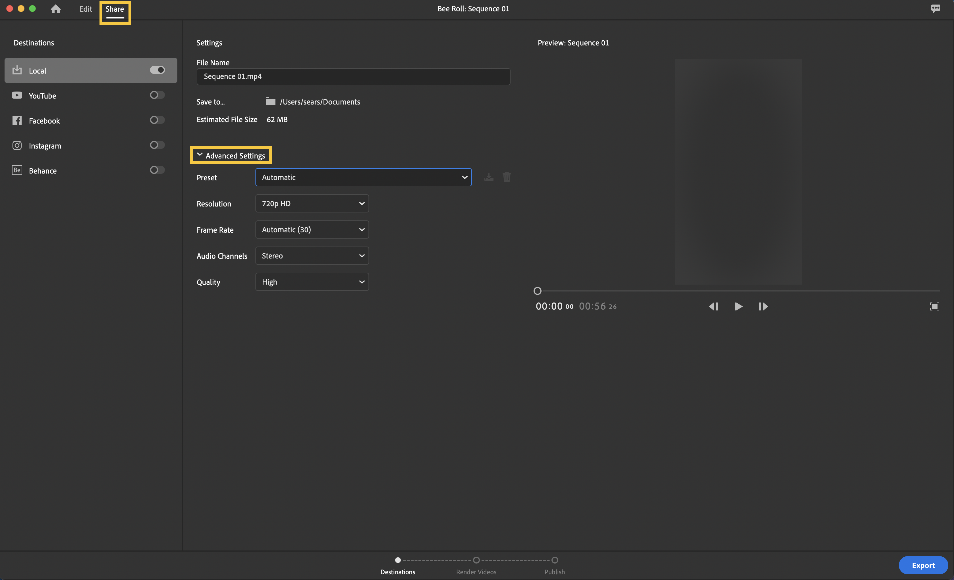The width and height of the screenshot is (954, 580).
Task: Collapse the Advanced Settings section
Action: (231, 156)
